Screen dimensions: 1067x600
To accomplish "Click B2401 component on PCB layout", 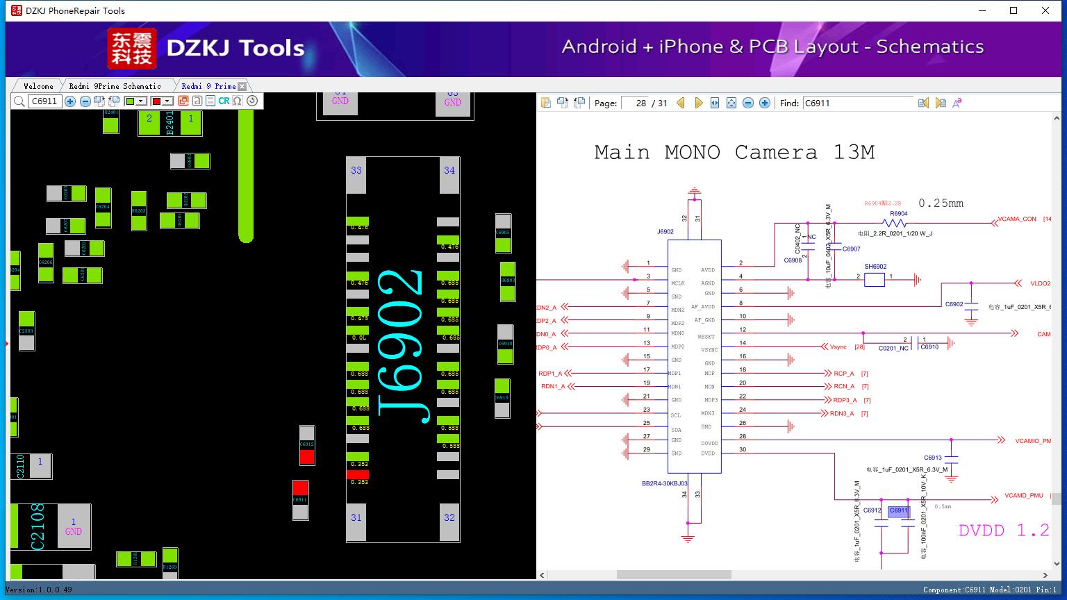I will coord(170,123).
